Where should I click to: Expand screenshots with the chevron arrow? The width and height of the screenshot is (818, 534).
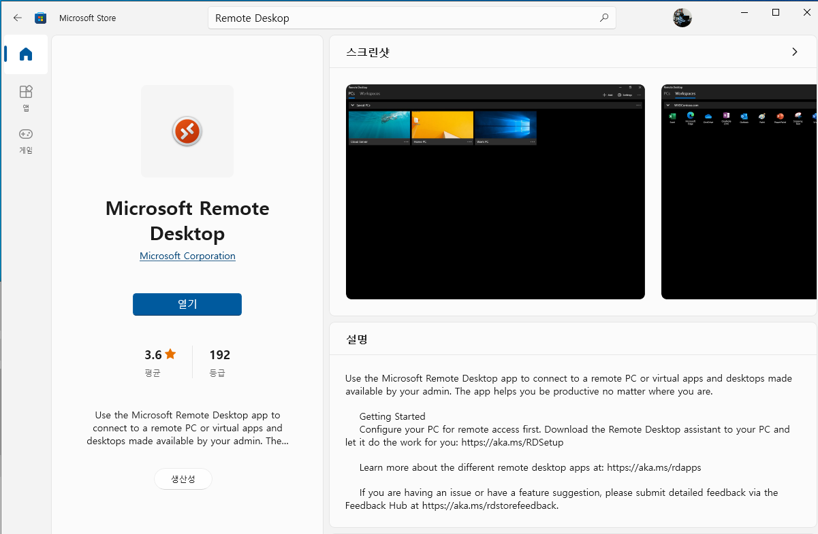pos(794,52)
